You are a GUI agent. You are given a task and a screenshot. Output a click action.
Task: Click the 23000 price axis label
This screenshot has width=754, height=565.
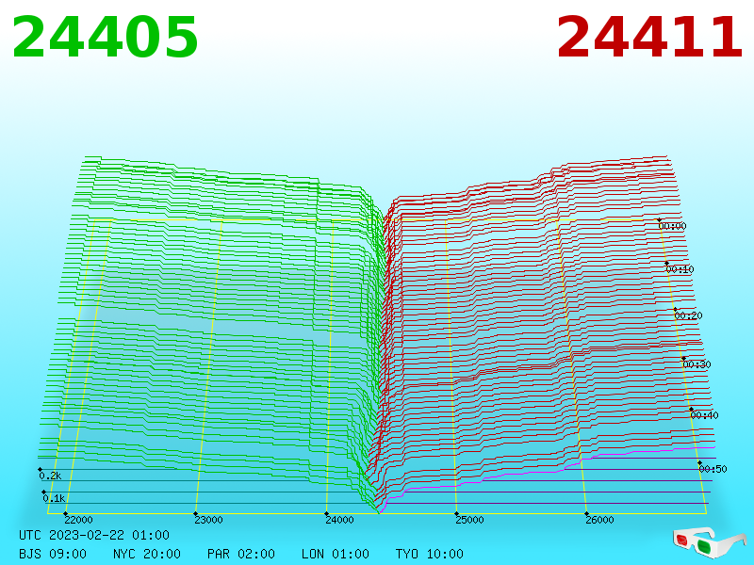point(208,520)
